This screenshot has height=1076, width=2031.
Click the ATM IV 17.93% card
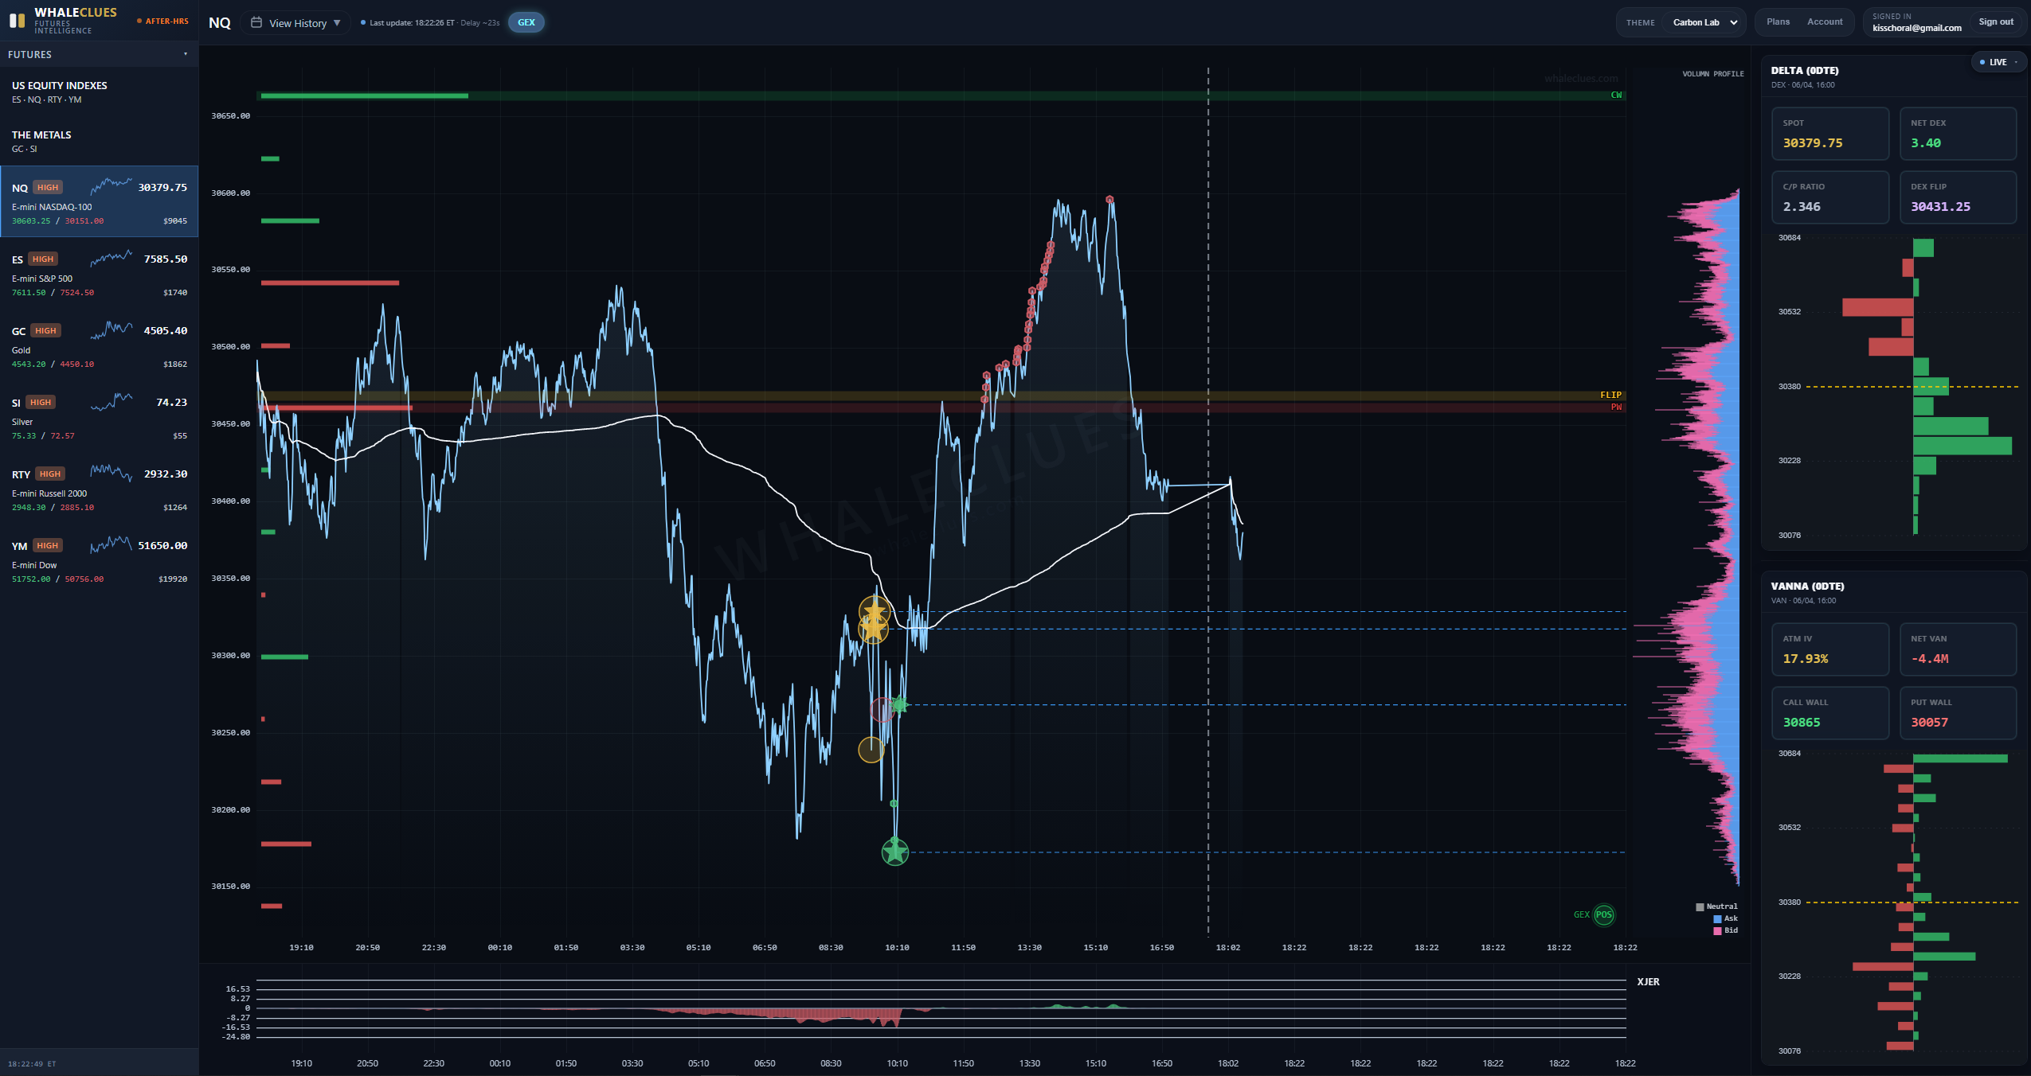pyautogui.click(x=1830, y=649)
